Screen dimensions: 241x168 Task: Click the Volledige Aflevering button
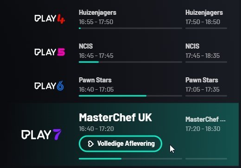tap(120, 144)
